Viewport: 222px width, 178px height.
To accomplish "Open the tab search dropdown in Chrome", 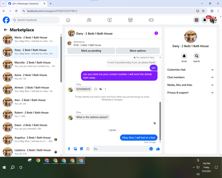I will (x=4, y=4).
